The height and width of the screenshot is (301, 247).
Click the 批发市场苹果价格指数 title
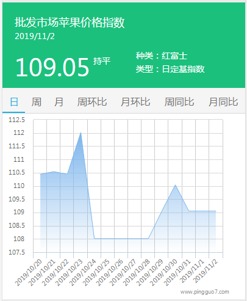click(x=70, y=23)
